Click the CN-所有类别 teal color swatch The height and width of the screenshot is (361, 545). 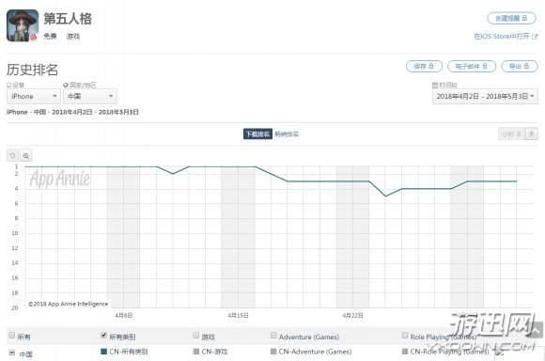click(x=103, y=352)
